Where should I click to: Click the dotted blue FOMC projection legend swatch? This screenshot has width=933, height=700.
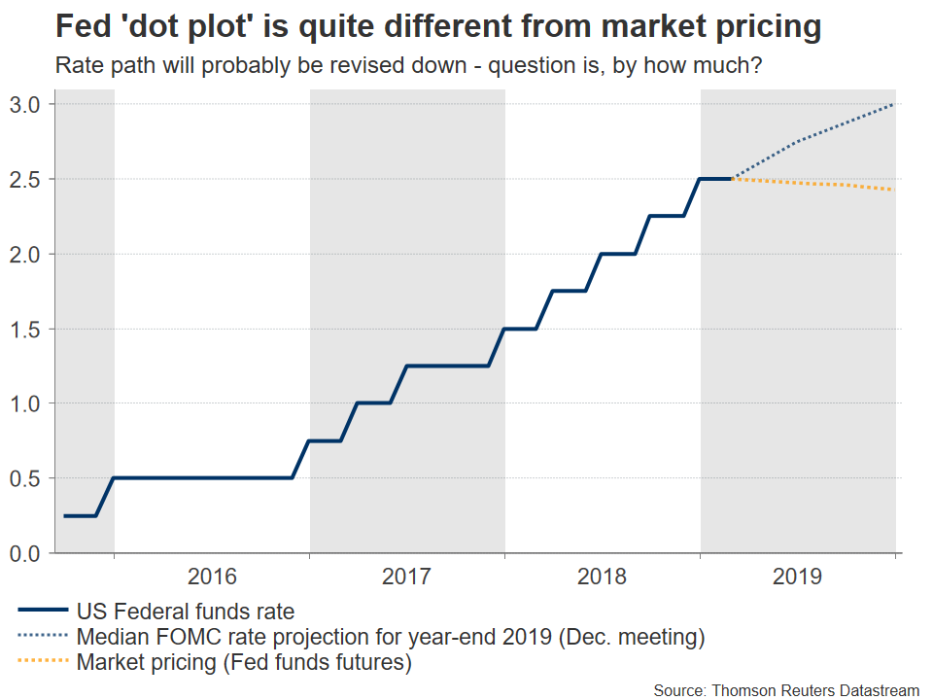[42, 638]
